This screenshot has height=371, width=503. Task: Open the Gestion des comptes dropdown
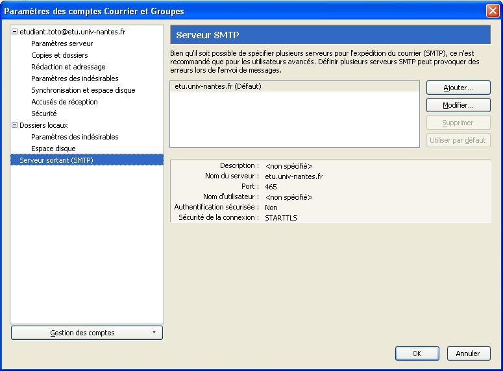pyautogui.click(x=87, y=333)
